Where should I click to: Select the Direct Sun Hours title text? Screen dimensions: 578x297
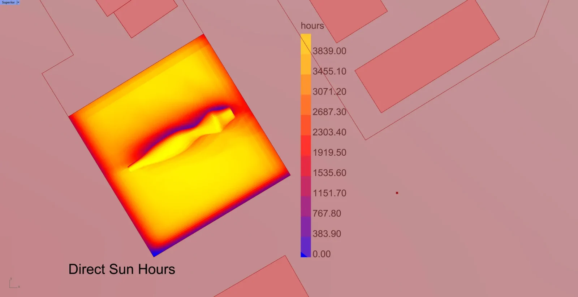122,269
